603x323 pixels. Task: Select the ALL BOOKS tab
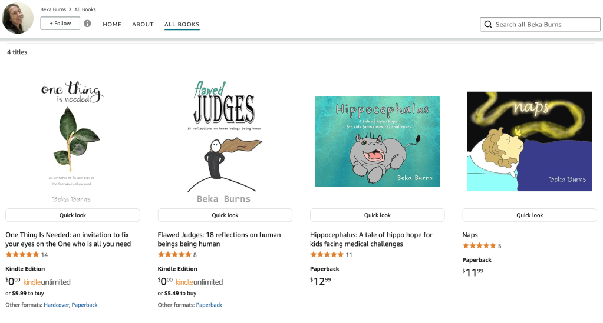click(182, 24)
